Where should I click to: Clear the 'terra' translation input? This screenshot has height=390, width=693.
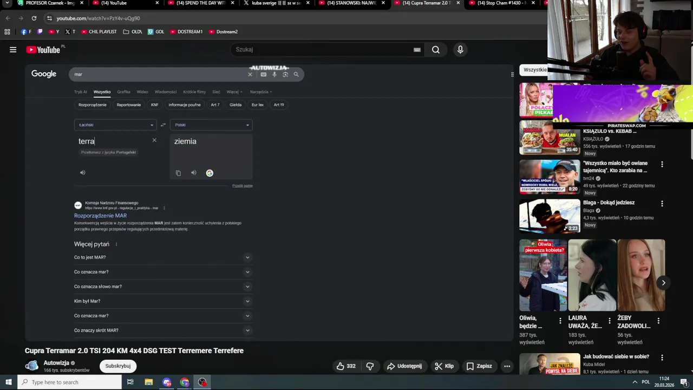tap(154, 140)
